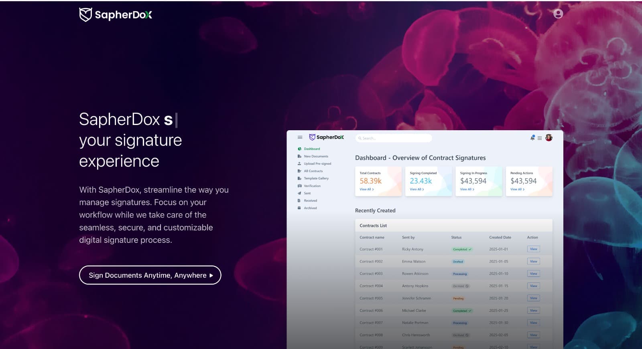Click View All on the Signing Completed card

(417, 190)
